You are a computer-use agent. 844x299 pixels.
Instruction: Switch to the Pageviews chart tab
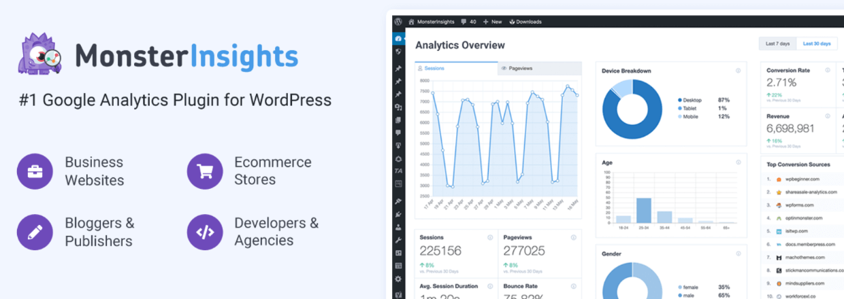540,68
